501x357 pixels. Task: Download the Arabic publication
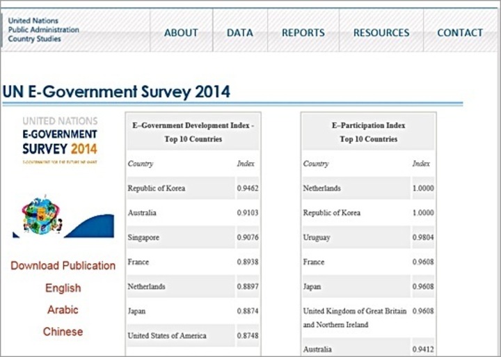tap(63, 310)
